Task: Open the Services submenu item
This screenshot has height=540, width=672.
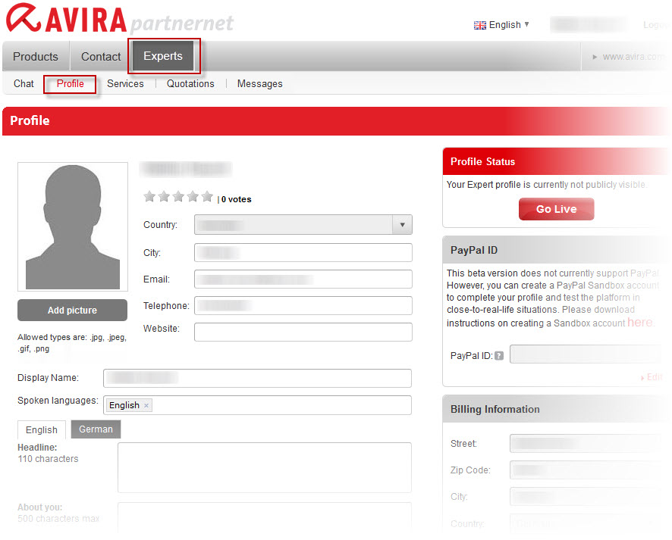Action: 125,84
